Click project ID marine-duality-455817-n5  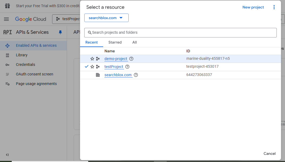click(208, 58)
